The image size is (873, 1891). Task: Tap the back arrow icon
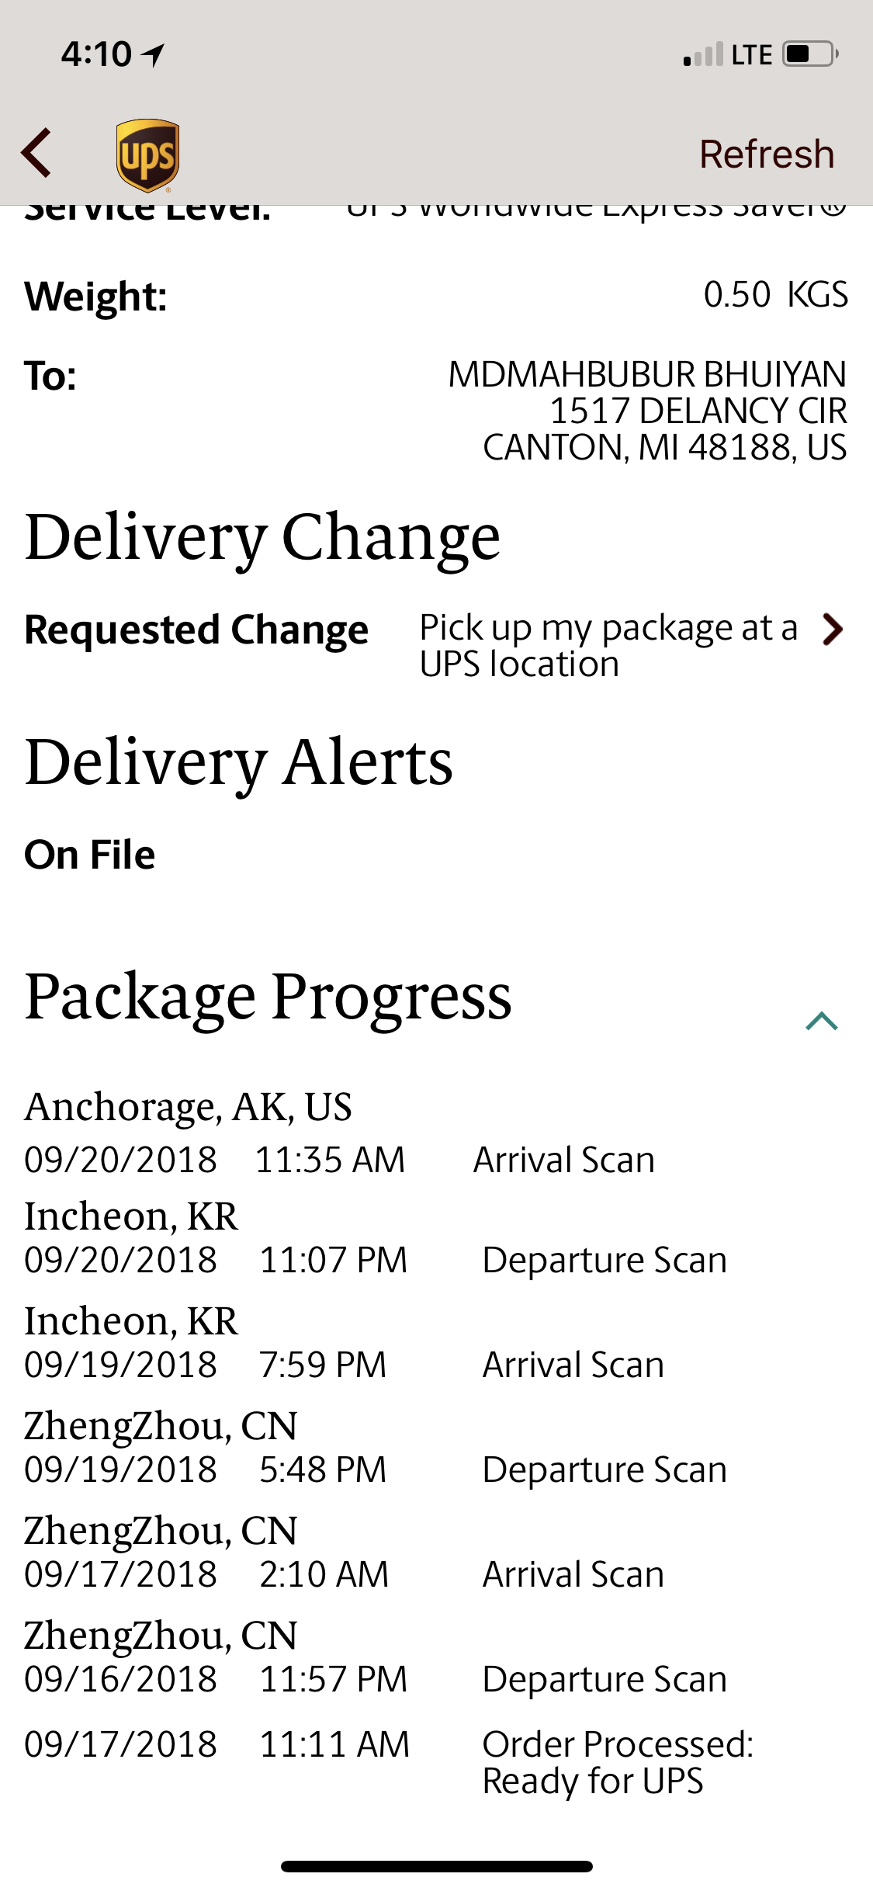coord(36,153)
